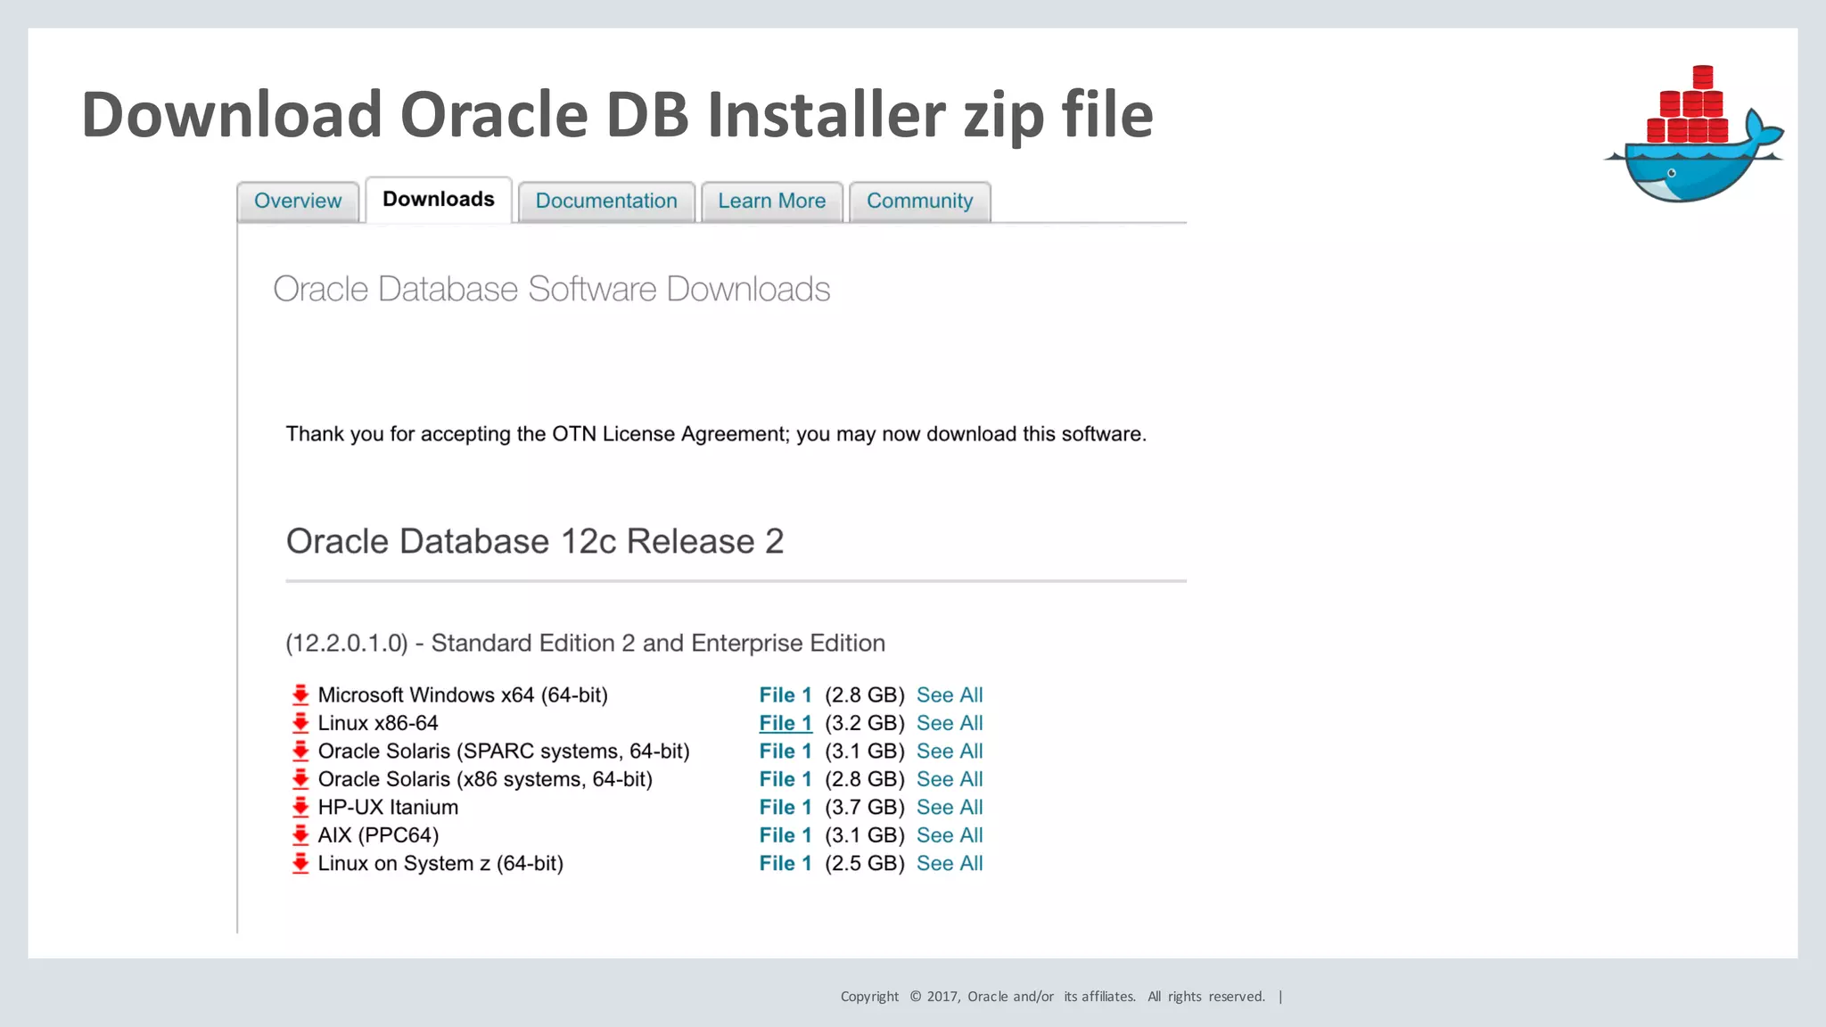Open the Learn More tab

(772, 201)
